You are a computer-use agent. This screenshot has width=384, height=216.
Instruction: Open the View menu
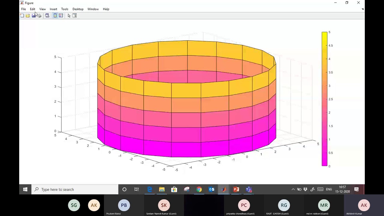(43, 9)
